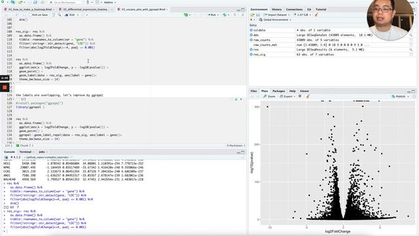The height and width of the screenshot is (236, 419).
Task: Open the Knit options dropdown arrow
Action: 78,15
